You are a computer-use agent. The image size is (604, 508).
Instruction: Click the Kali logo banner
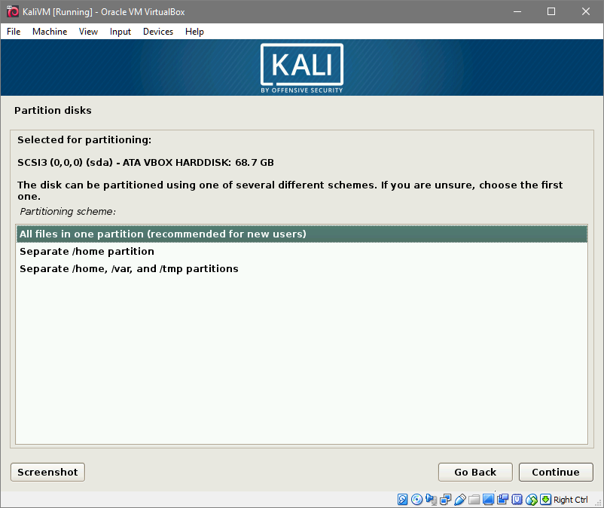pos(302,69)
